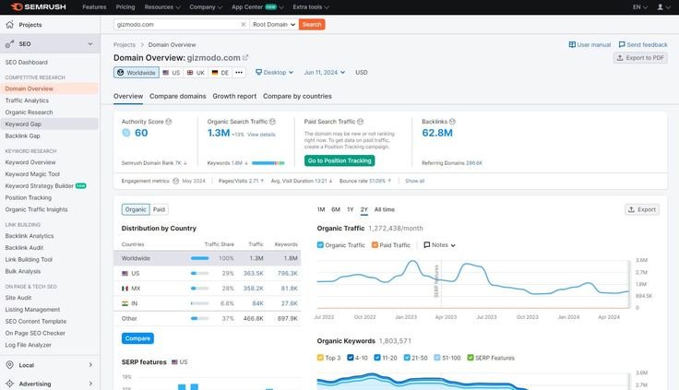
Task: Click the Referring Domains 286.6K value
Action: [474, 163]
